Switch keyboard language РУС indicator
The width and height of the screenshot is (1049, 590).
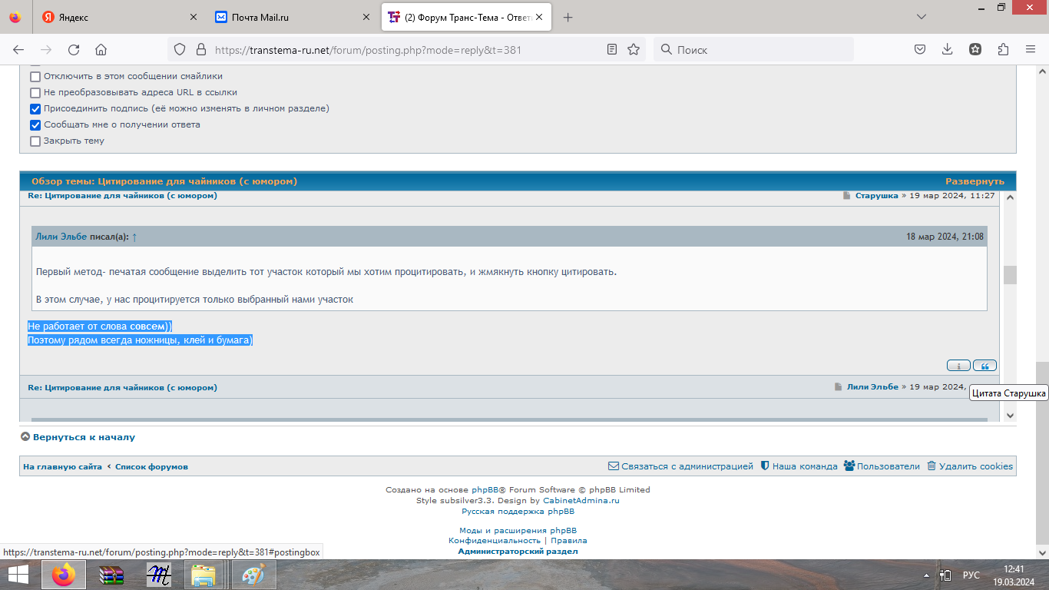pos(971,575)
